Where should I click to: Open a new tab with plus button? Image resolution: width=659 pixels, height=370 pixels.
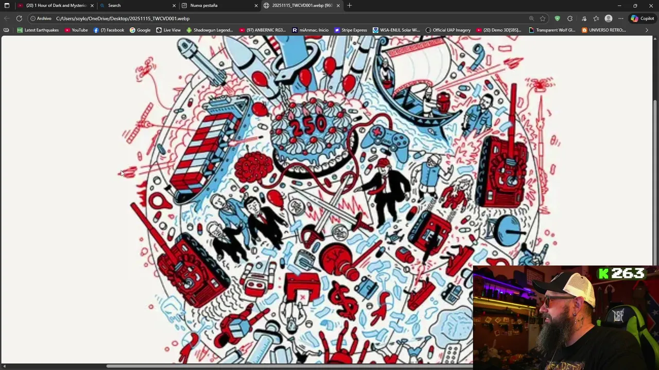pyautogui.click(x=350, y=6)
